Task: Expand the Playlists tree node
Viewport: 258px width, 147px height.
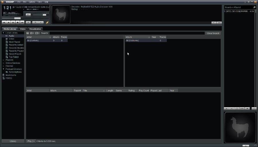Action: (3, 60)
